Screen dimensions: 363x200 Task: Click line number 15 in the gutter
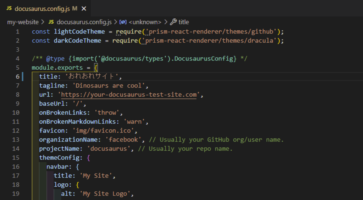coord(16,158)
